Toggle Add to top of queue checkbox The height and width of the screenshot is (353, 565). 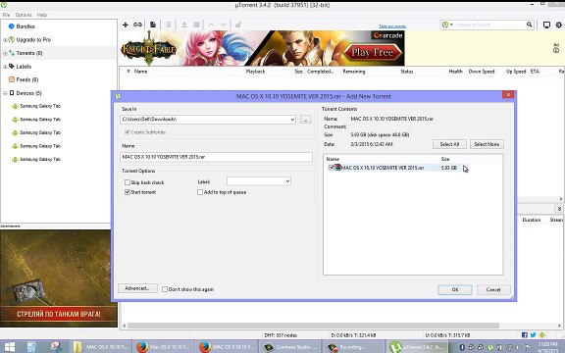pos(200,192)
